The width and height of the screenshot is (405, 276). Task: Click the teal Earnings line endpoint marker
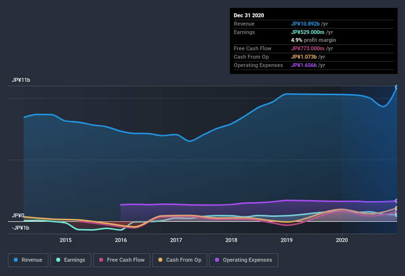tap(397, 215)
